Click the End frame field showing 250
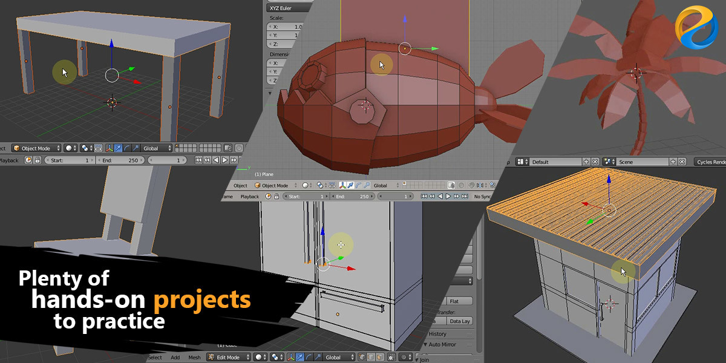 121,160
